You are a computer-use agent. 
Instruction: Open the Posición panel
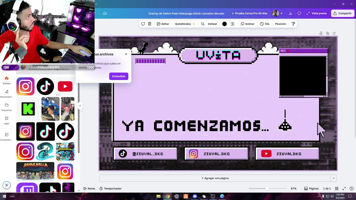(x=280, y=24)
